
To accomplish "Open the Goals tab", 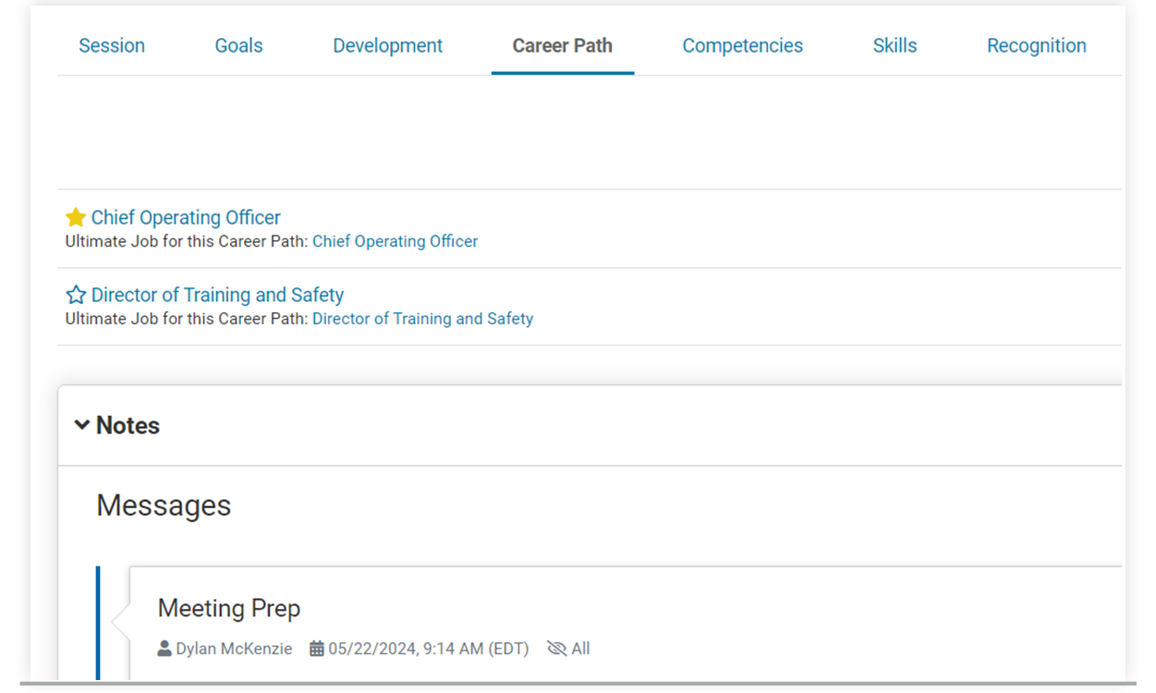I will 238,44.
